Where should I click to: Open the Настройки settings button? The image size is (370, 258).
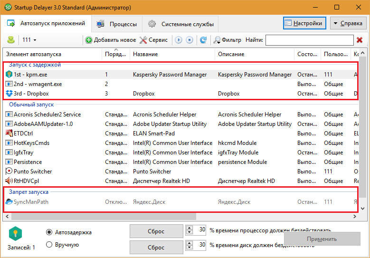304,23
